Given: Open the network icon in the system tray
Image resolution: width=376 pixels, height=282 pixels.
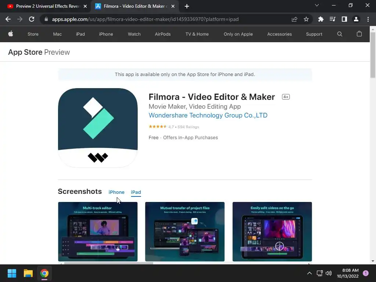Looking at the screenshot, I should (319, 273).
